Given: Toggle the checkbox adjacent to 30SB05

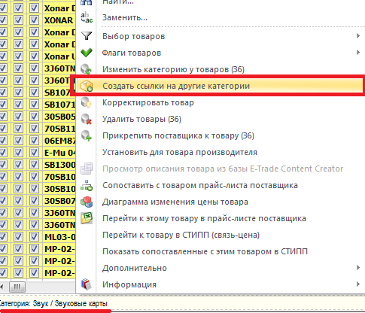Looking at the screenshot, I should [x=34, y=117].
